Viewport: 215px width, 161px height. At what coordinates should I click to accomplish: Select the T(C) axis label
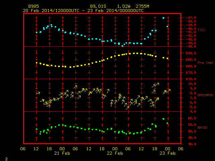coord(202,30)
